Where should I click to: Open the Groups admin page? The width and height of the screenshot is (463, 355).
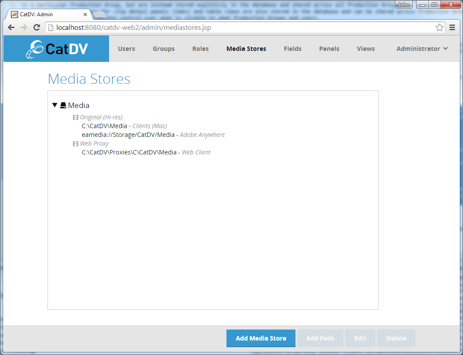(x=164, y=49)
